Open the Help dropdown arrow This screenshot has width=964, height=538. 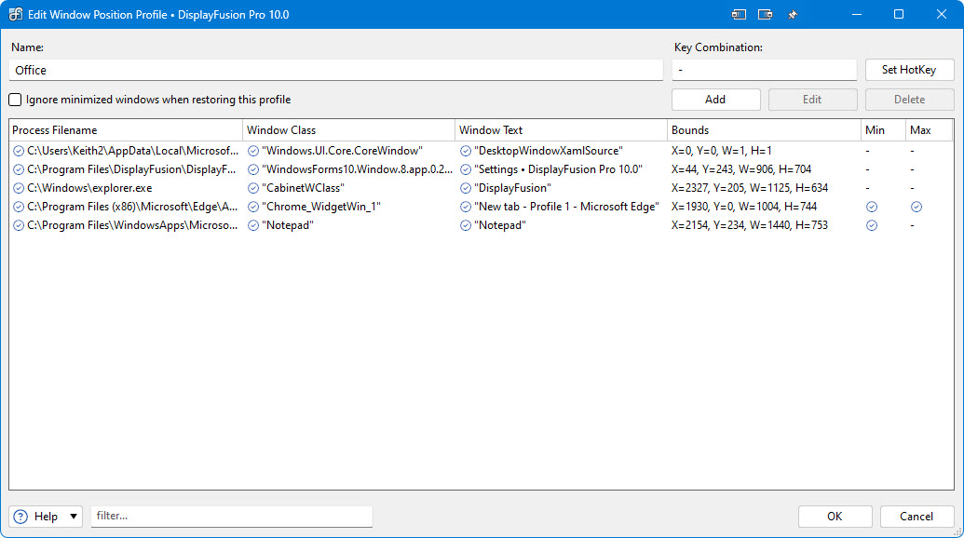click(74, 517)
